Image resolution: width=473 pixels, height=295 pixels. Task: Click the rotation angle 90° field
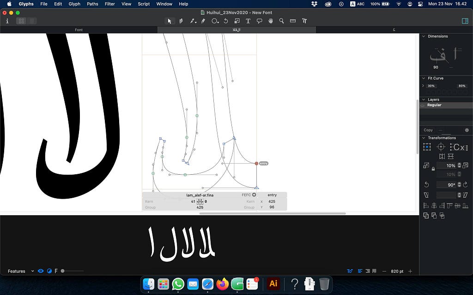coord(447,185)
